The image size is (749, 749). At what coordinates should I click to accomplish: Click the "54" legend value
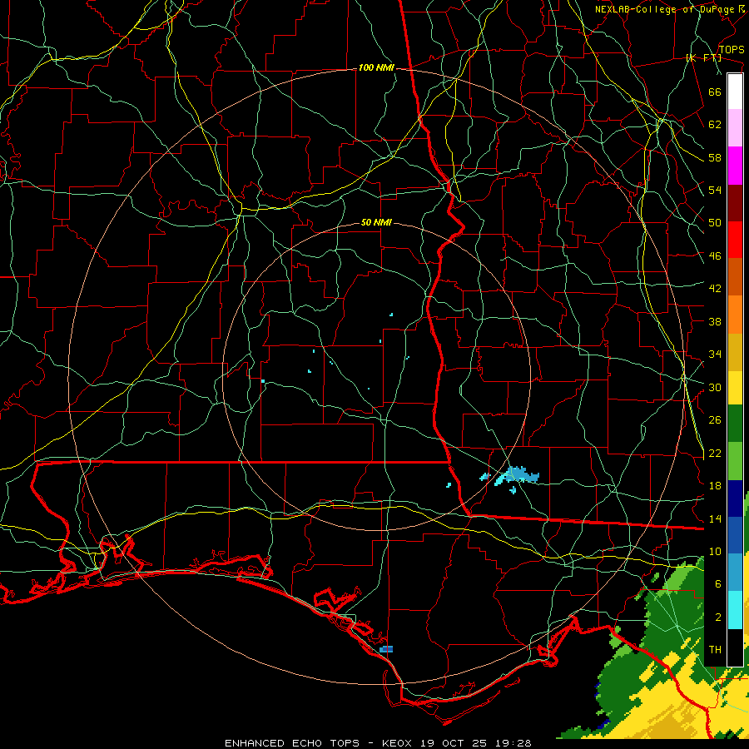715,190
